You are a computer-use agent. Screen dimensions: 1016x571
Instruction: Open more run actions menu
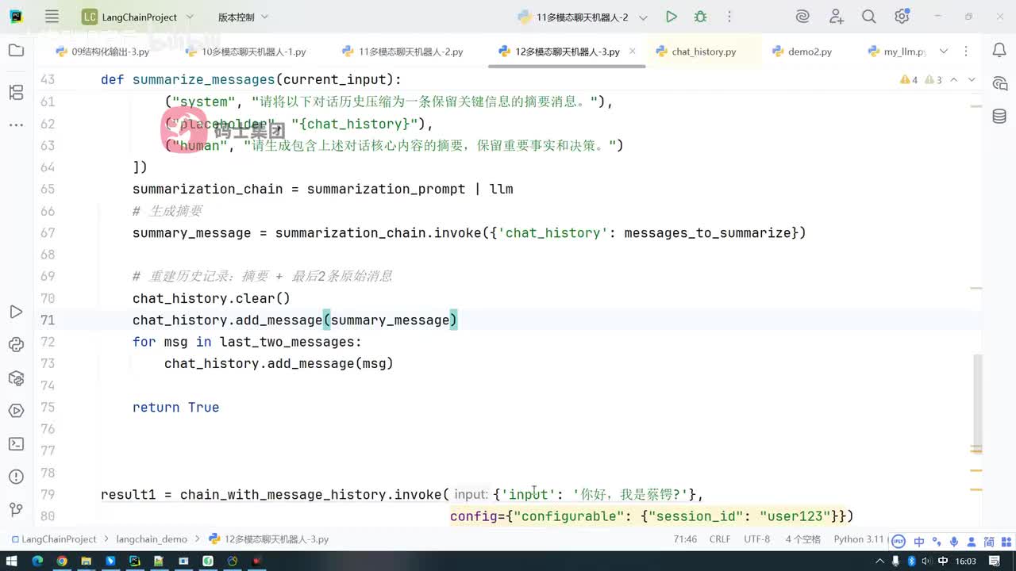pyautogui.click(x=729, y=17)
